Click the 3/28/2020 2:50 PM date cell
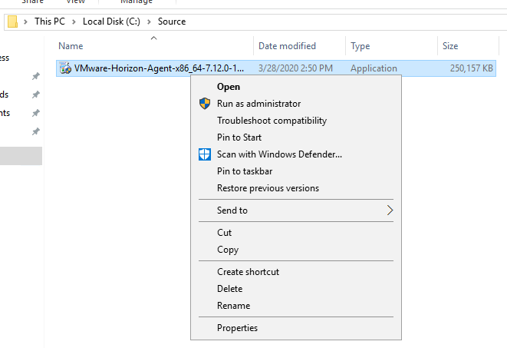 click(295, 68)
